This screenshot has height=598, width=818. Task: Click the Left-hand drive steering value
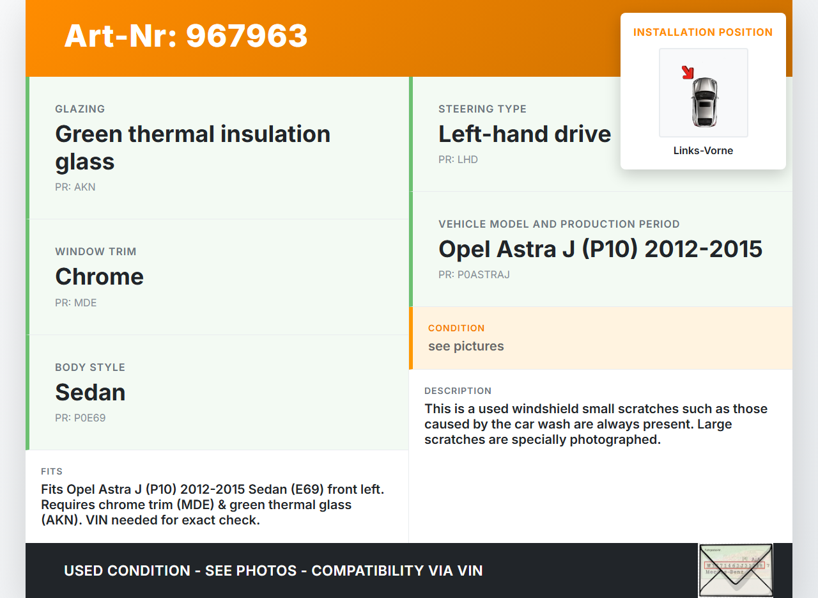click(x=525, y=134)
